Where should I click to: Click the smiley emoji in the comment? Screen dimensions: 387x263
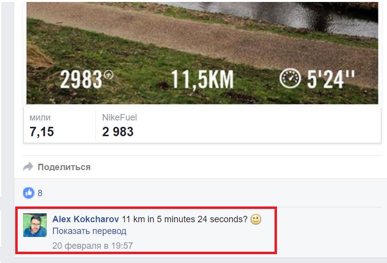click(x=256, y=219)
